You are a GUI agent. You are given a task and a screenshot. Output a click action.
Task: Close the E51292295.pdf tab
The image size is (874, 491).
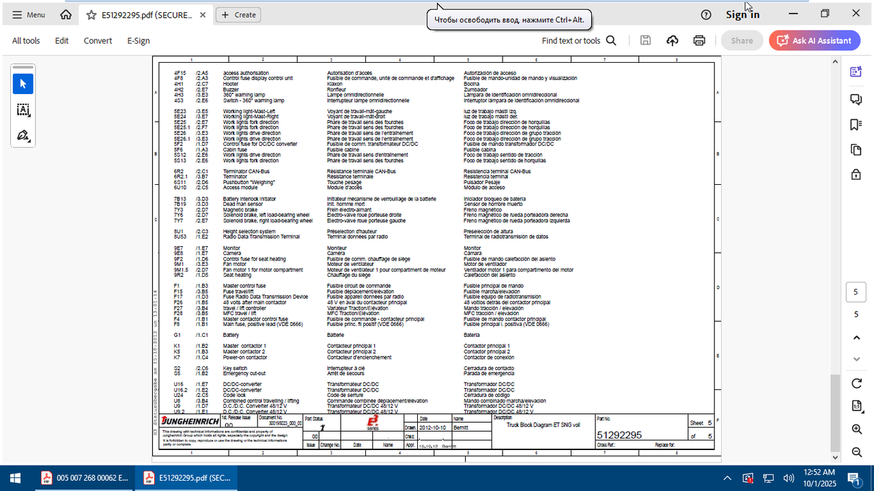click(203, 14)
